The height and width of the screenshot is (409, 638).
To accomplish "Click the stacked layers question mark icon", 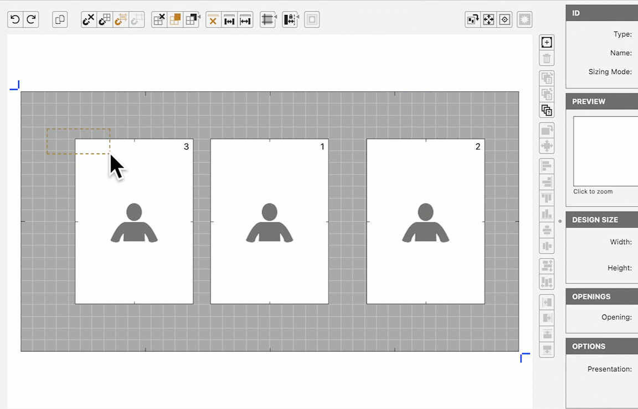I will click(547, 110).
